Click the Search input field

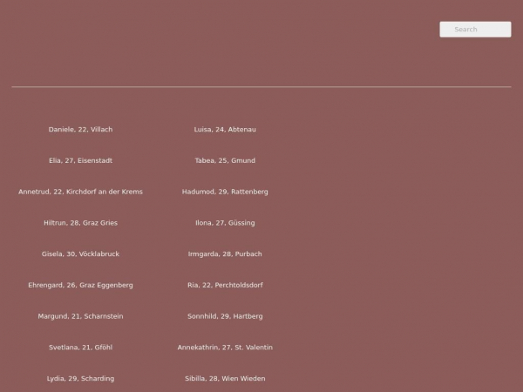click(475, 30)
